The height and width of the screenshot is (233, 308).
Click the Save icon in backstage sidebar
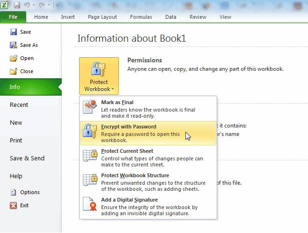coord(13,32)
